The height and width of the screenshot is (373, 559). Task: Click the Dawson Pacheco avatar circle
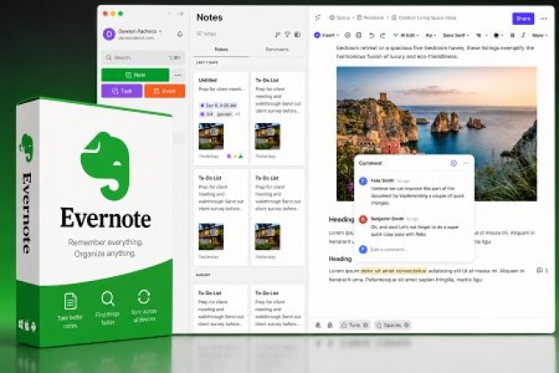click(x=108, y=34)
